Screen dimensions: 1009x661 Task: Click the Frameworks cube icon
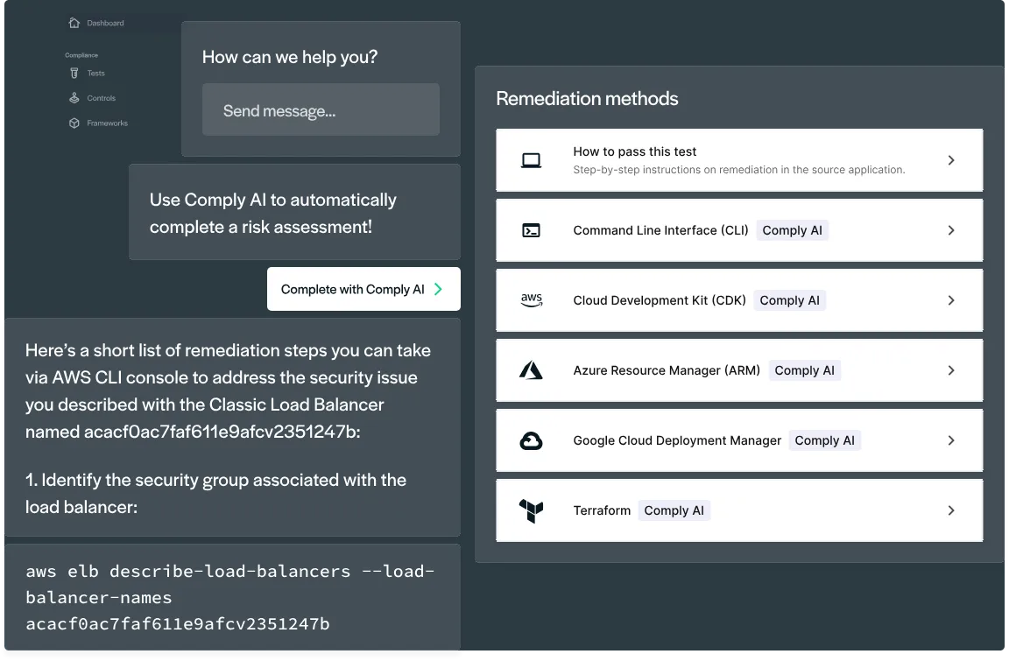pos(74,123)
